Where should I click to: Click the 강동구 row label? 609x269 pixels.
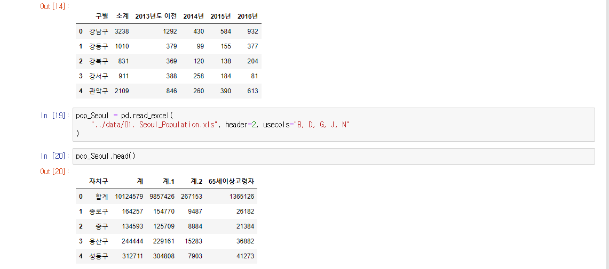tap(99, 46)
